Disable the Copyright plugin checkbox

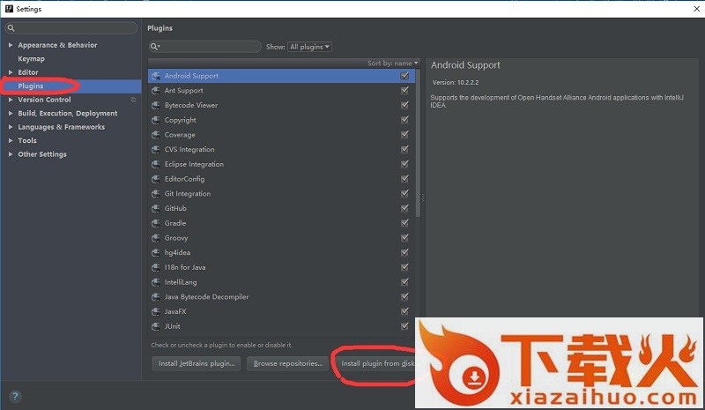tap(404, 120)
